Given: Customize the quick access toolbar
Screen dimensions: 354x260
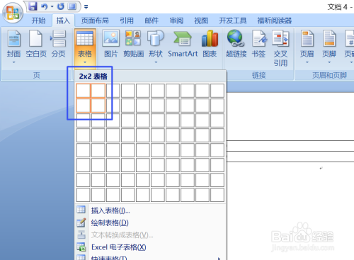Looking at the screenshot, I should tap(86, 7).
